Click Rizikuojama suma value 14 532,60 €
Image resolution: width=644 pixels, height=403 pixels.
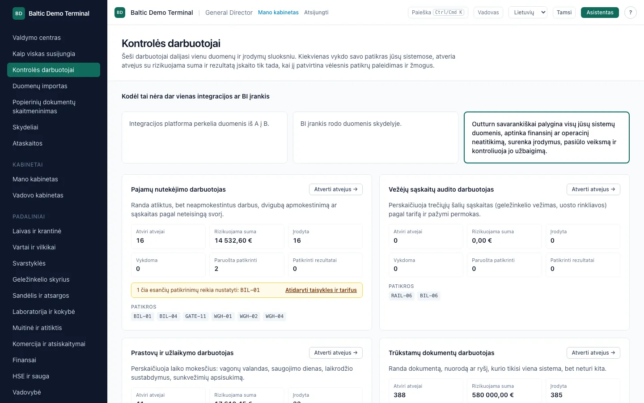(x=233, y=240)
